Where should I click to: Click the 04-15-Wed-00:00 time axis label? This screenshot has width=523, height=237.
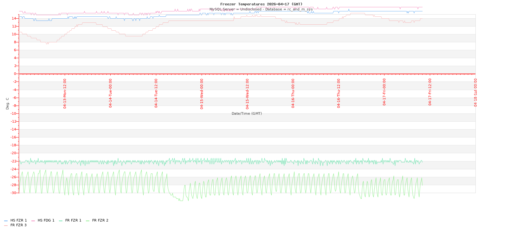click(x=202, y=94)
